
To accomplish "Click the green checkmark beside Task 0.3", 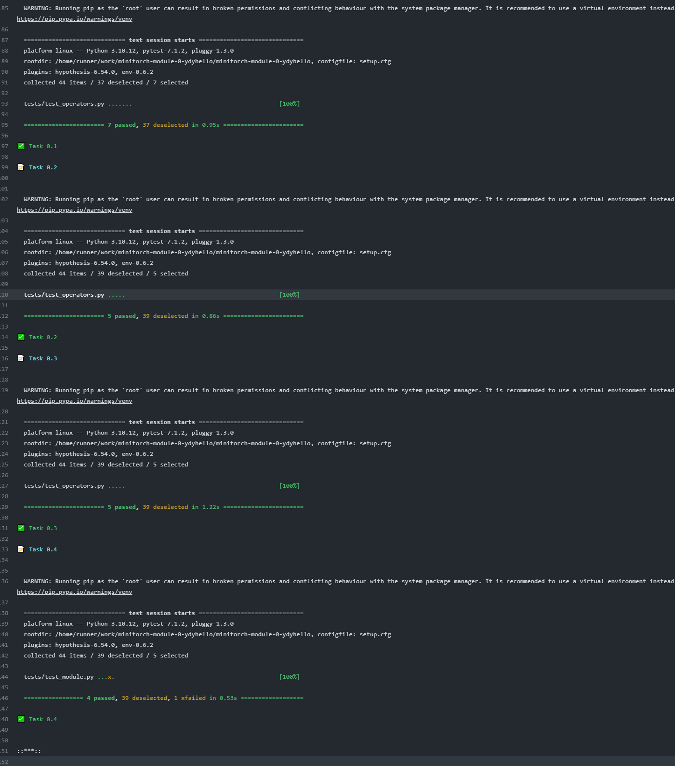I will [21, 528].
